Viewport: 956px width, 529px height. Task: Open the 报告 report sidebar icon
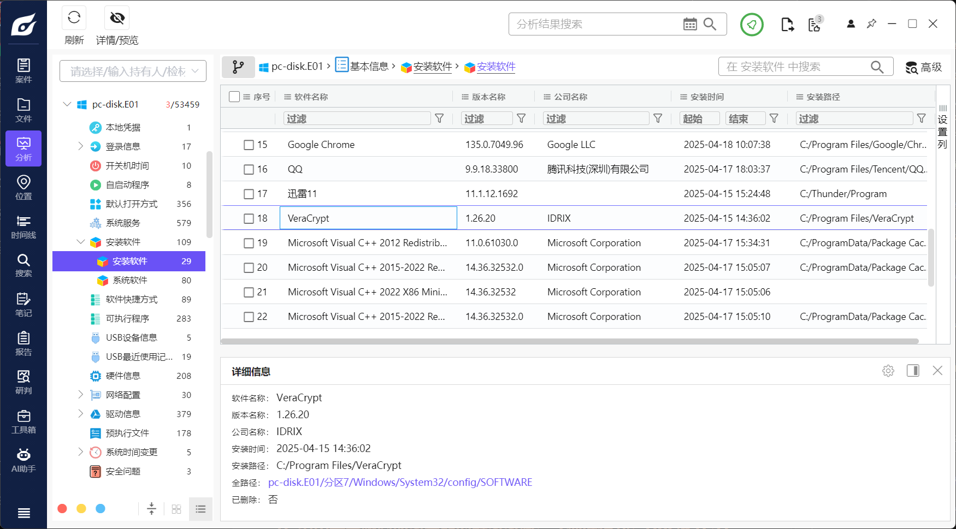[23, 343]
